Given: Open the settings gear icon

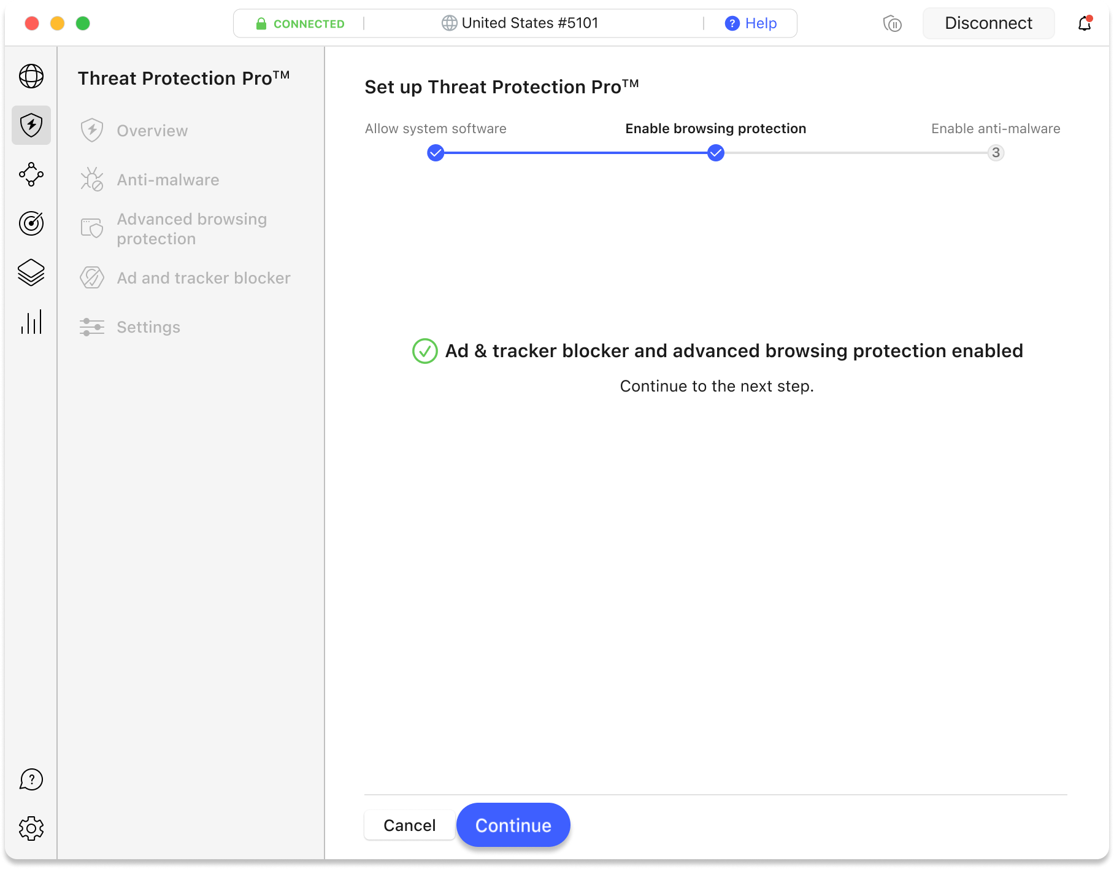Looking at the screenshot, I should 31,828.
